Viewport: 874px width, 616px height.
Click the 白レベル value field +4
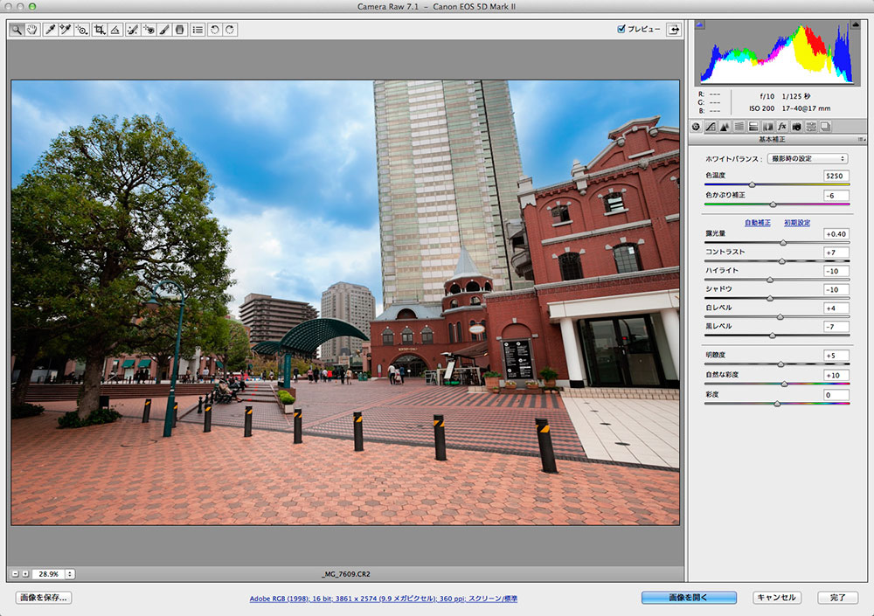pyautogui.click(x=836, y=308)
